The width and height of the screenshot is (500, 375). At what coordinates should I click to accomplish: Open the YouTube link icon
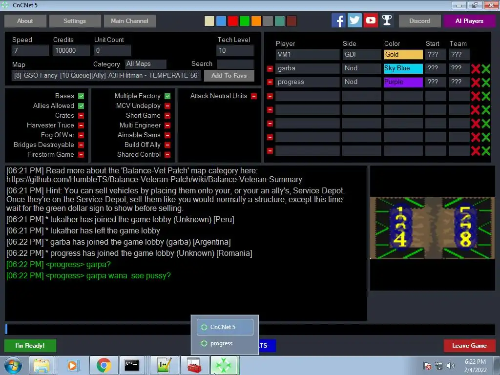(371, 21)
